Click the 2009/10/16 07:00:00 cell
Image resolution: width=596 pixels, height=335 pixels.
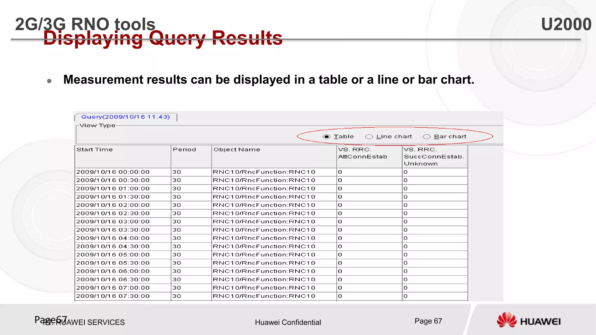(123, 288)
